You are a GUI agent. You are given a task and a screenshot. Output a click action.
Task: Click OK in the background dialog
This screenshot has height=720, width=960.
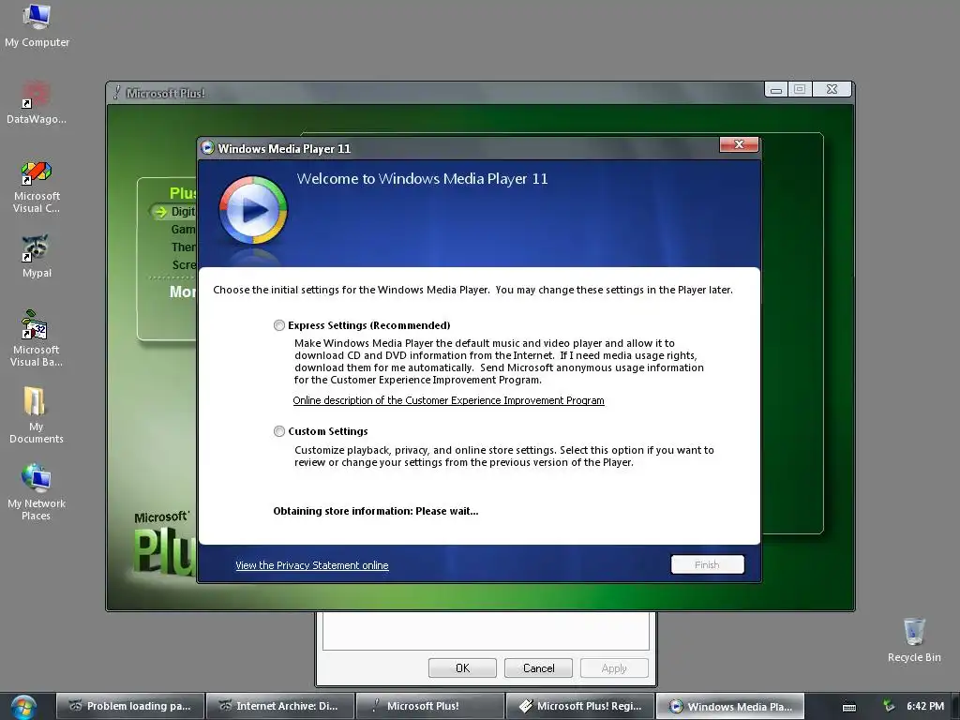click(x=462, y=667)
